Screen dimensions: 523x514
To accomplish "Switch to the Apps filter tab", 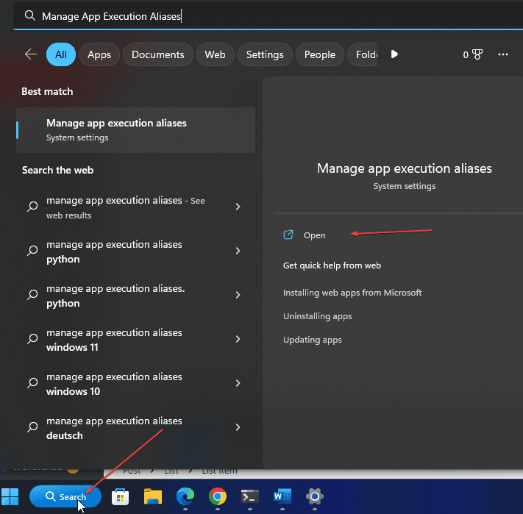I will (x=99, y=54).
